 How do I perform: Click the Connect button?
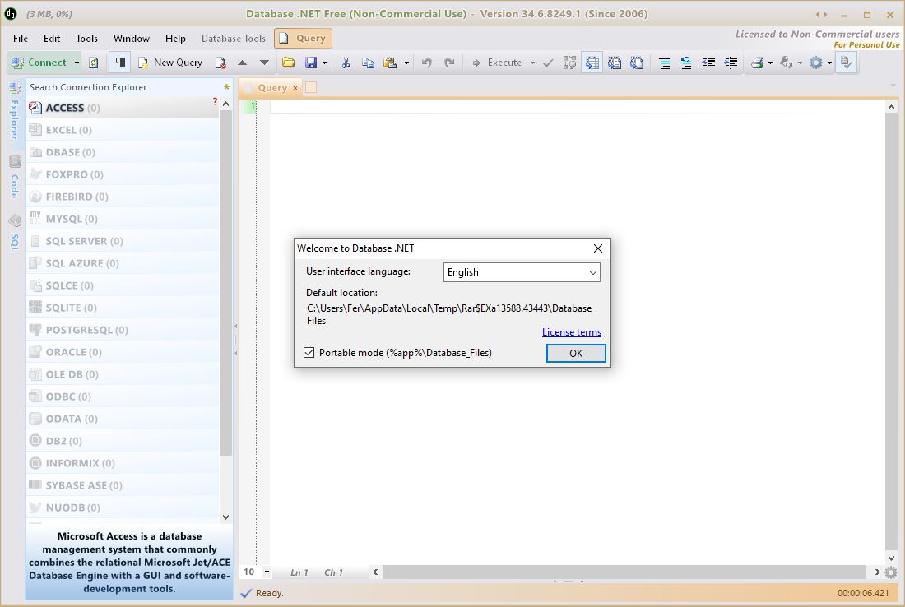point(39,63)
